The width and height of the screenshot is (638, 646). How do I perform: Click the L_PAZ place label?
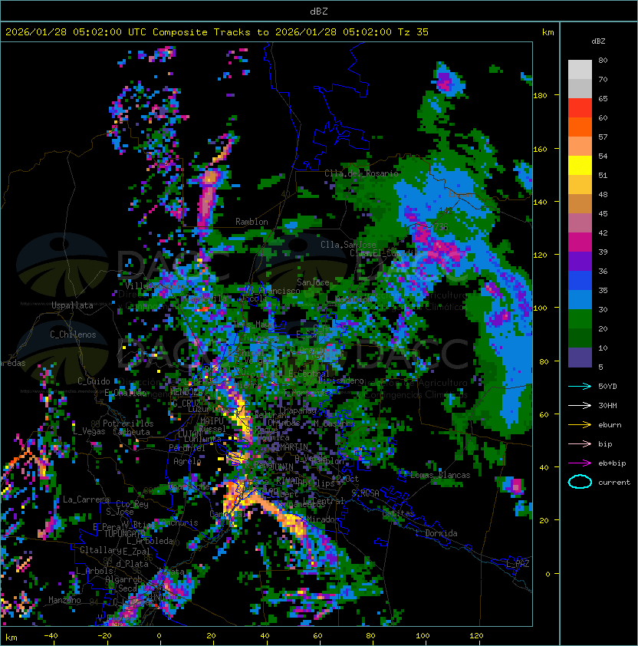[x=518, y=564]
